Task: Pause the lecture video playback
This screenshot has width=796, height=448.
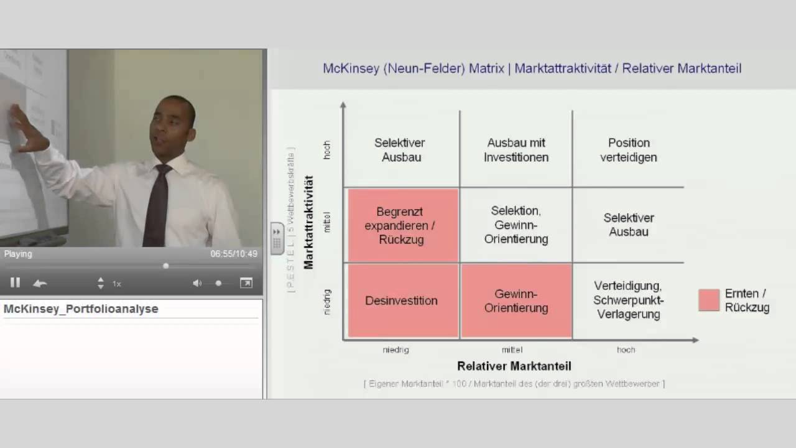Action: click(x=16, y=283)
